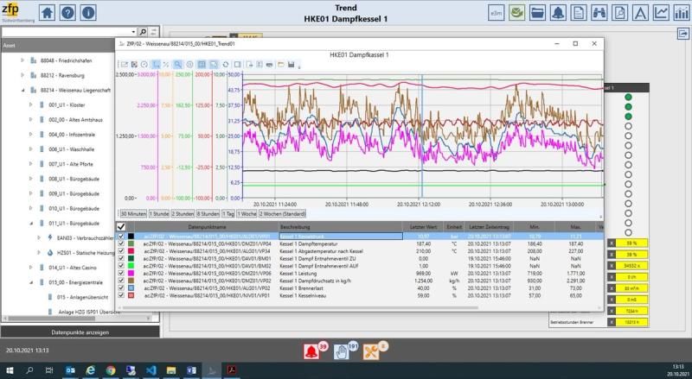
Task: Toggle the Kessel 1 Brennerlast checkbox
Action: tap(121, 287)
